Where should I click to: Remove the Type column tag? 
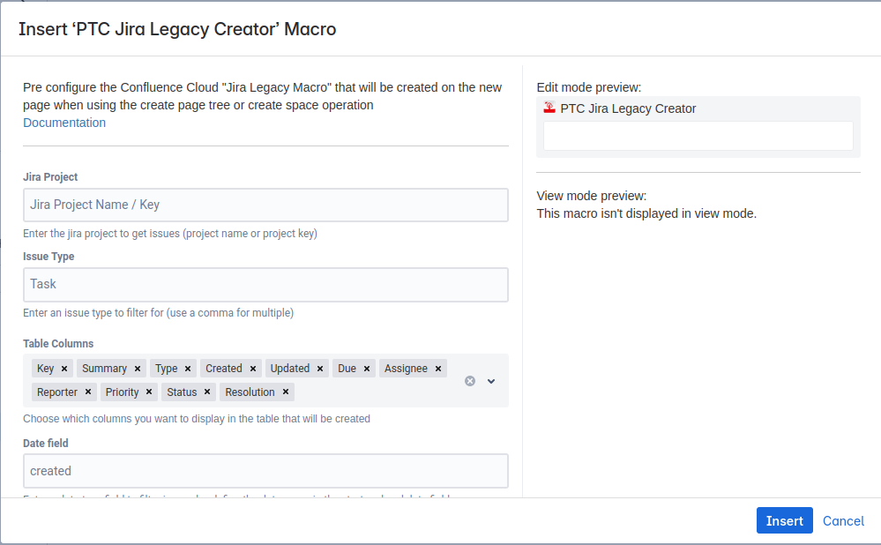point(188,369)
